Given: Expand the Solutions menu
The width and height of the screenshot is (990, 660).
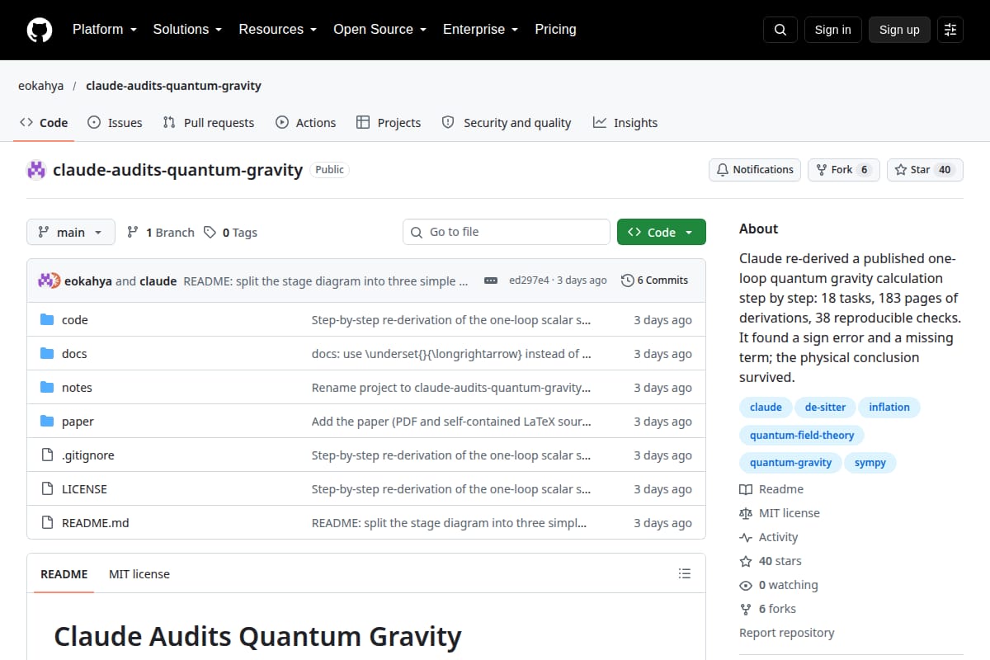Looking at the screenshot, I should pyautogui.click(x=187, y=30).
